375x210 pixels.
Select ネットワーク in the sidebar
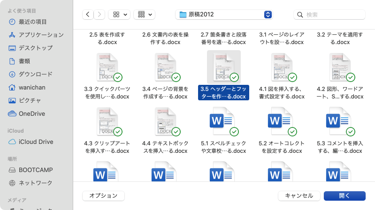pyautogui.click(x=31, y=183)
